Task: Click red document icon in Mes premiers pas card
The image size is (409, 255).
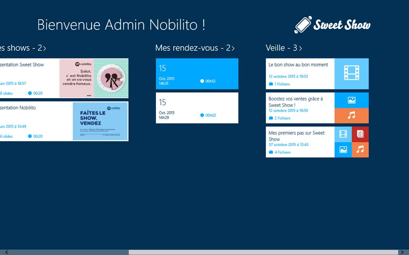Action: (x=360, y=134)
